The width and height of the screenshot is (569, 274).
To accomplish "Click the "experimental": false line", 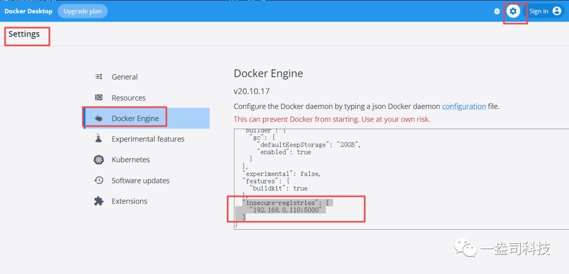I will point(281,173).
